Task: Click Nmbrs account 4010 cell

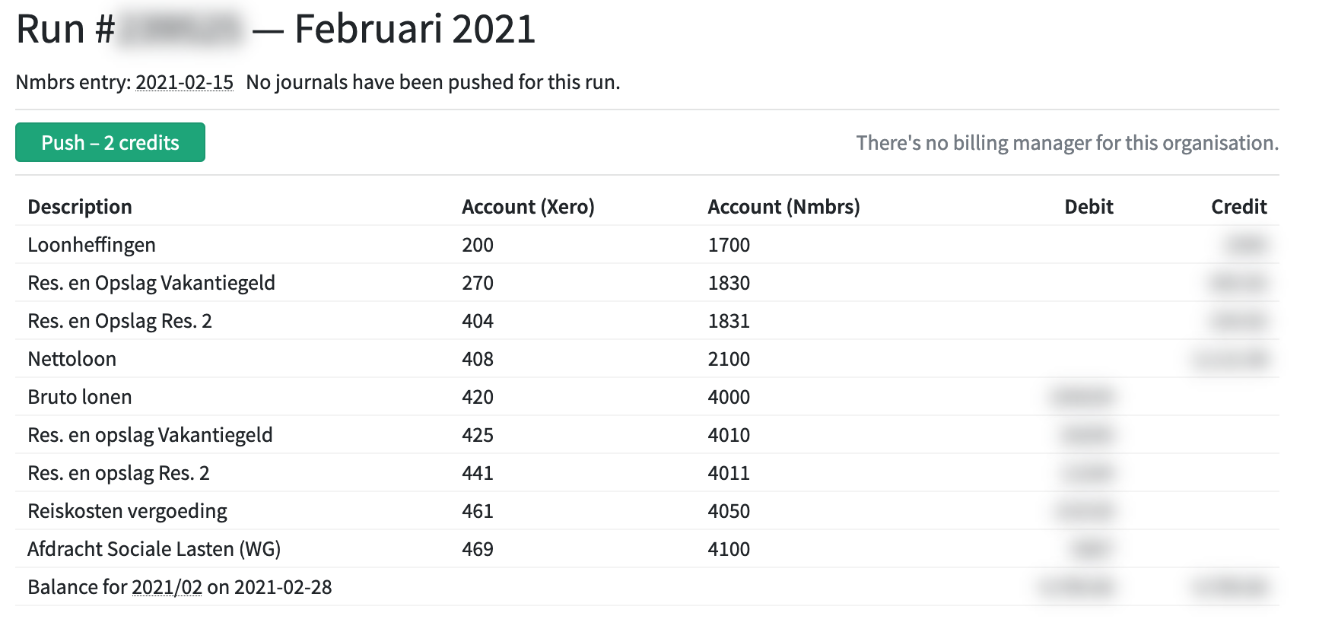Action: pos(729,435)
